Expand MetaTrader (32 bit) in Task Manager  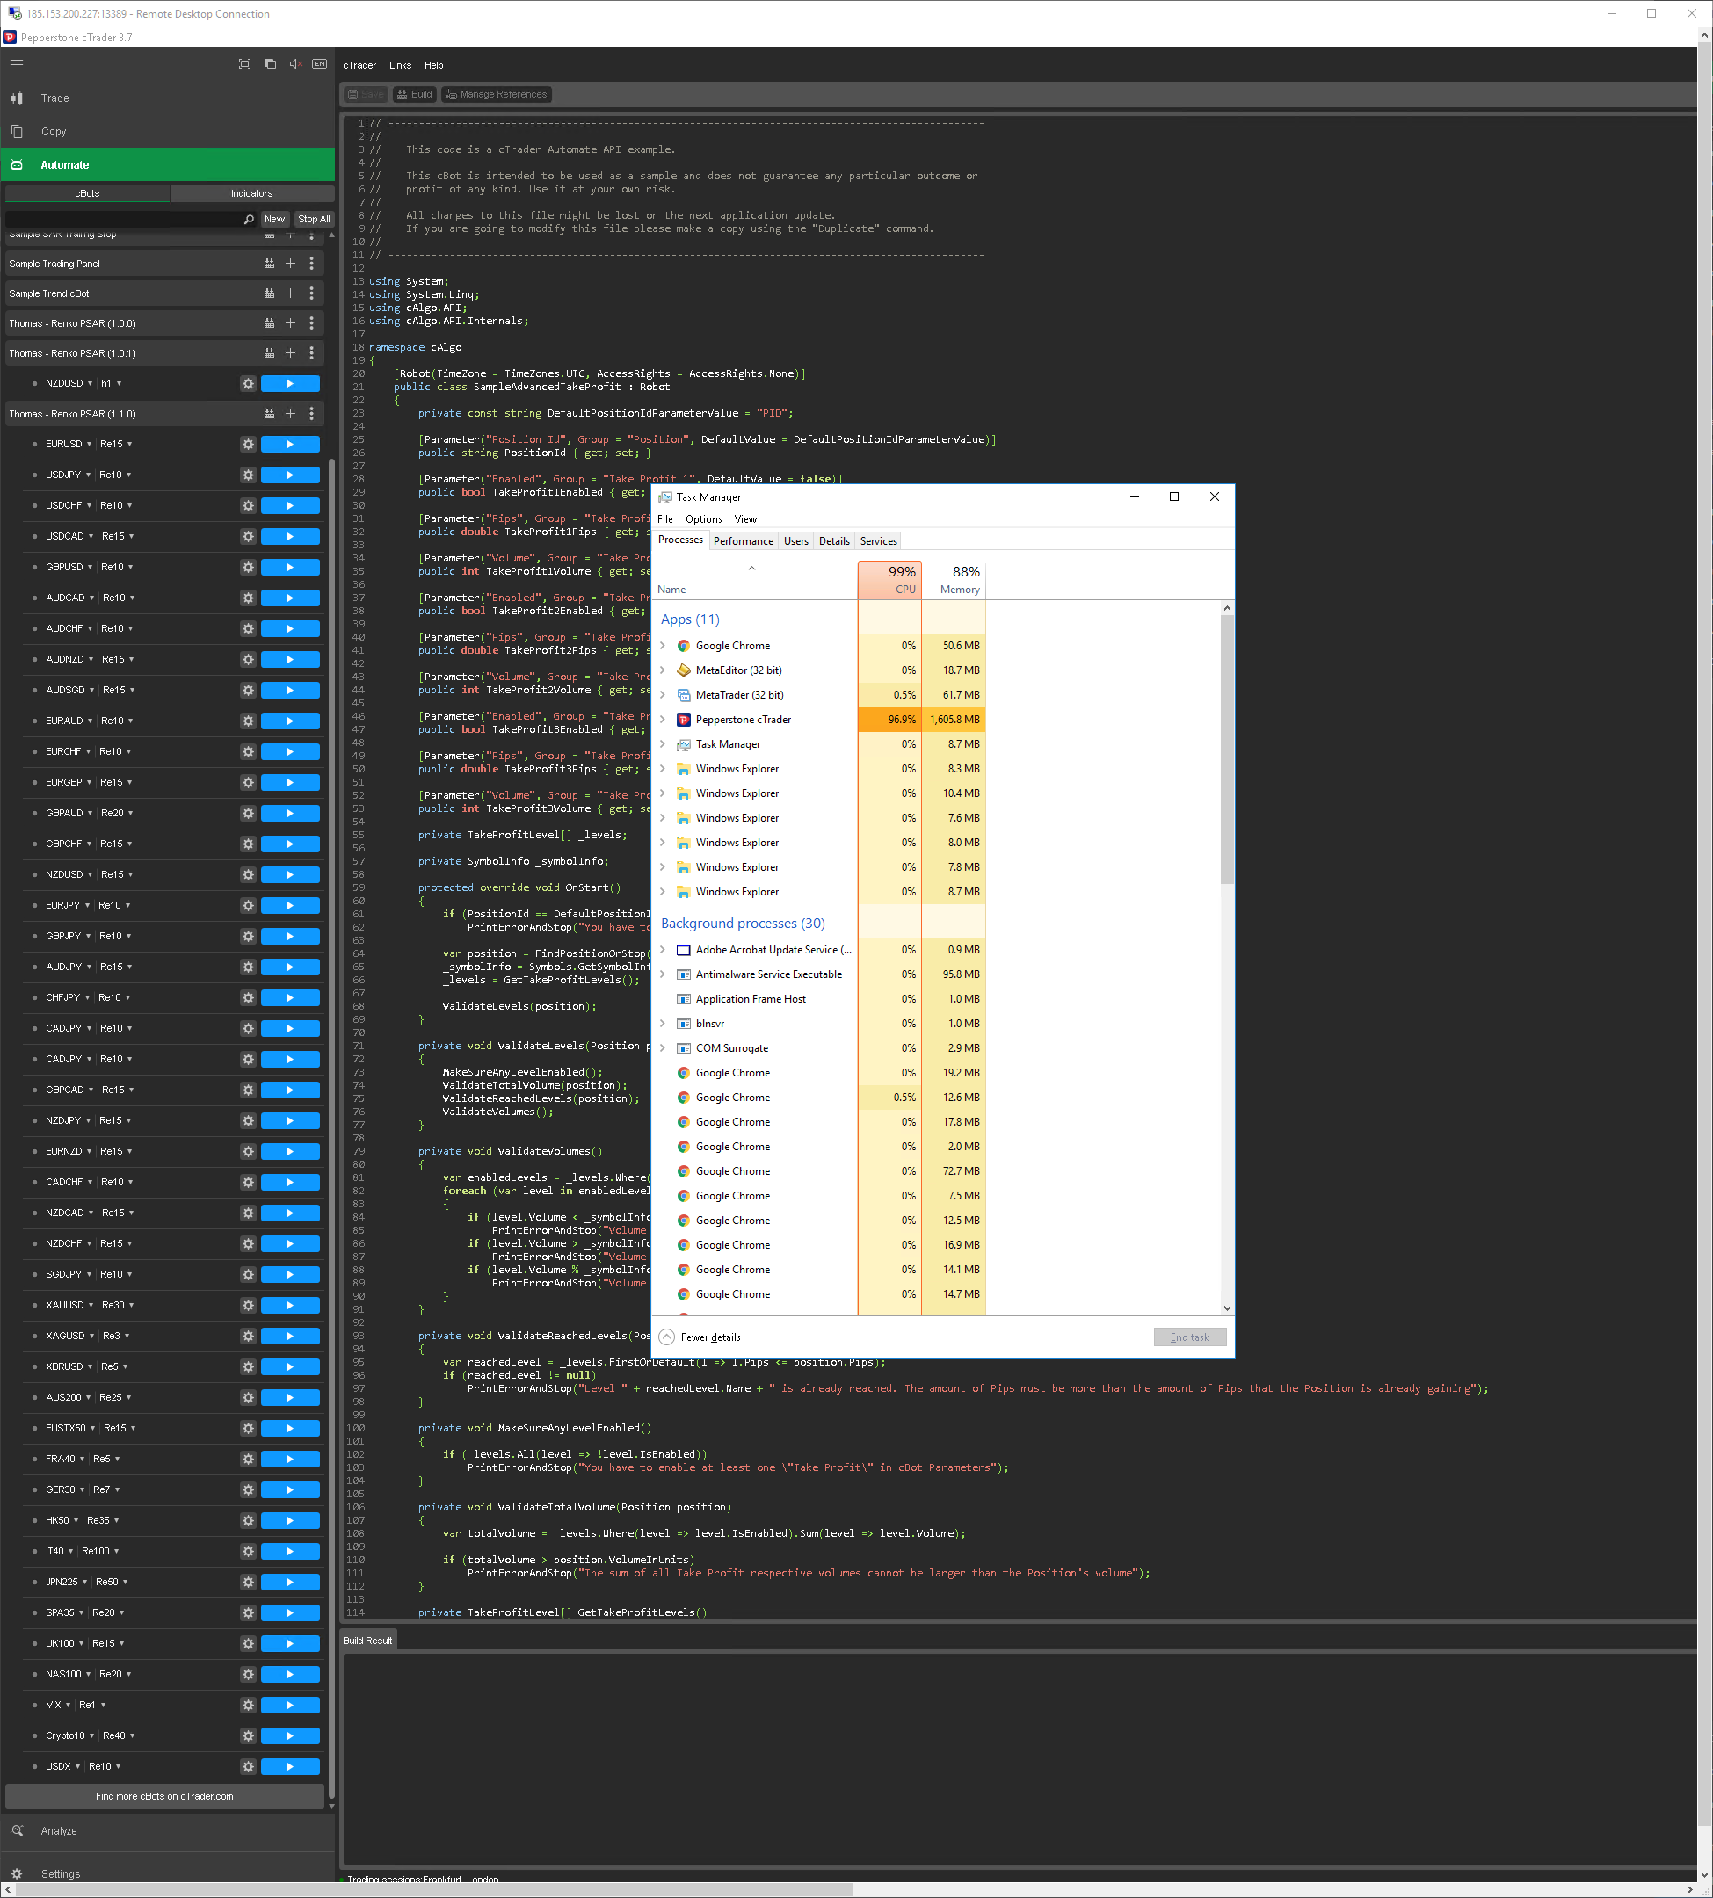tap(663, 695)
